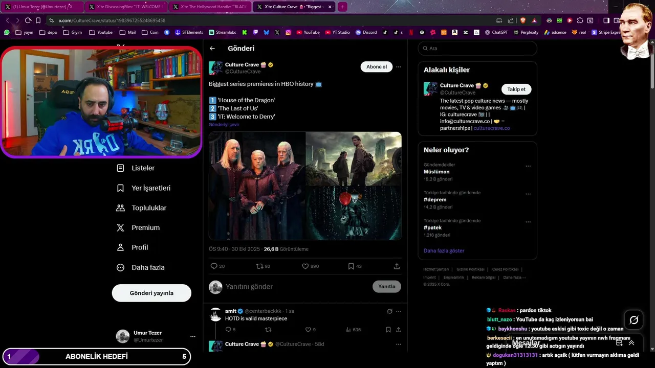This screenshot has width=655, height=368.
Task: Bookmark the Culture Crave post with 43 saves
Action: [x=351, y=266]
